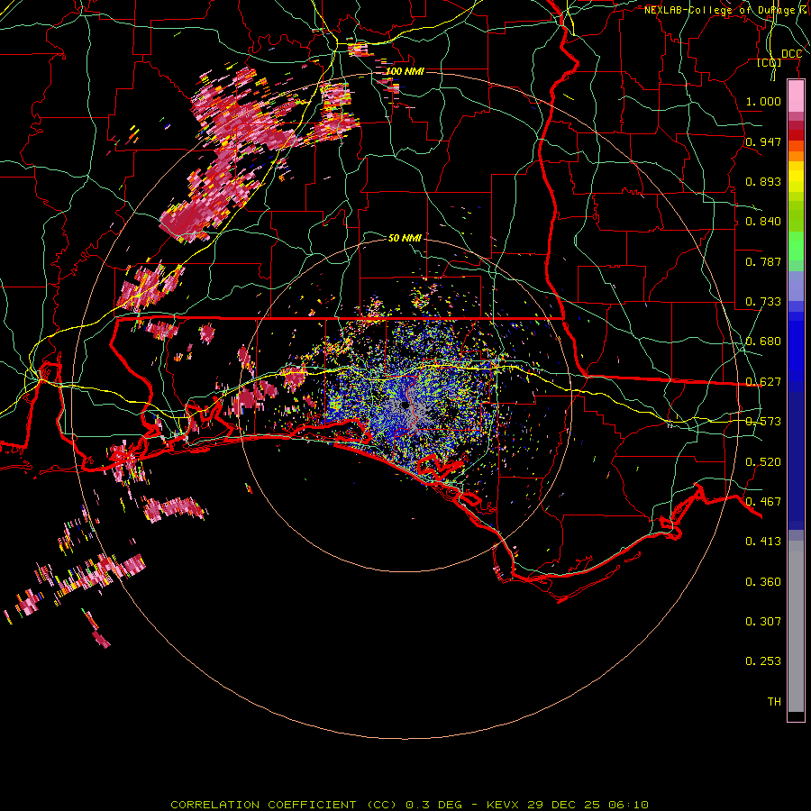Click the 0.733 scale value
Image resolution: width=811 pixels, height=811 pixels.
coord(763,302)
